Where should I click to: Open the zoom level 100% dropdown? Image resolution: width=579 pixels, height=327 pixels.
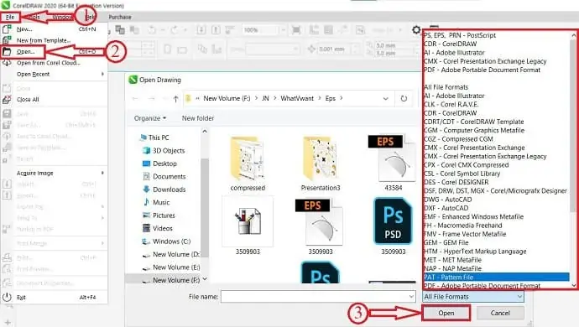283,30
